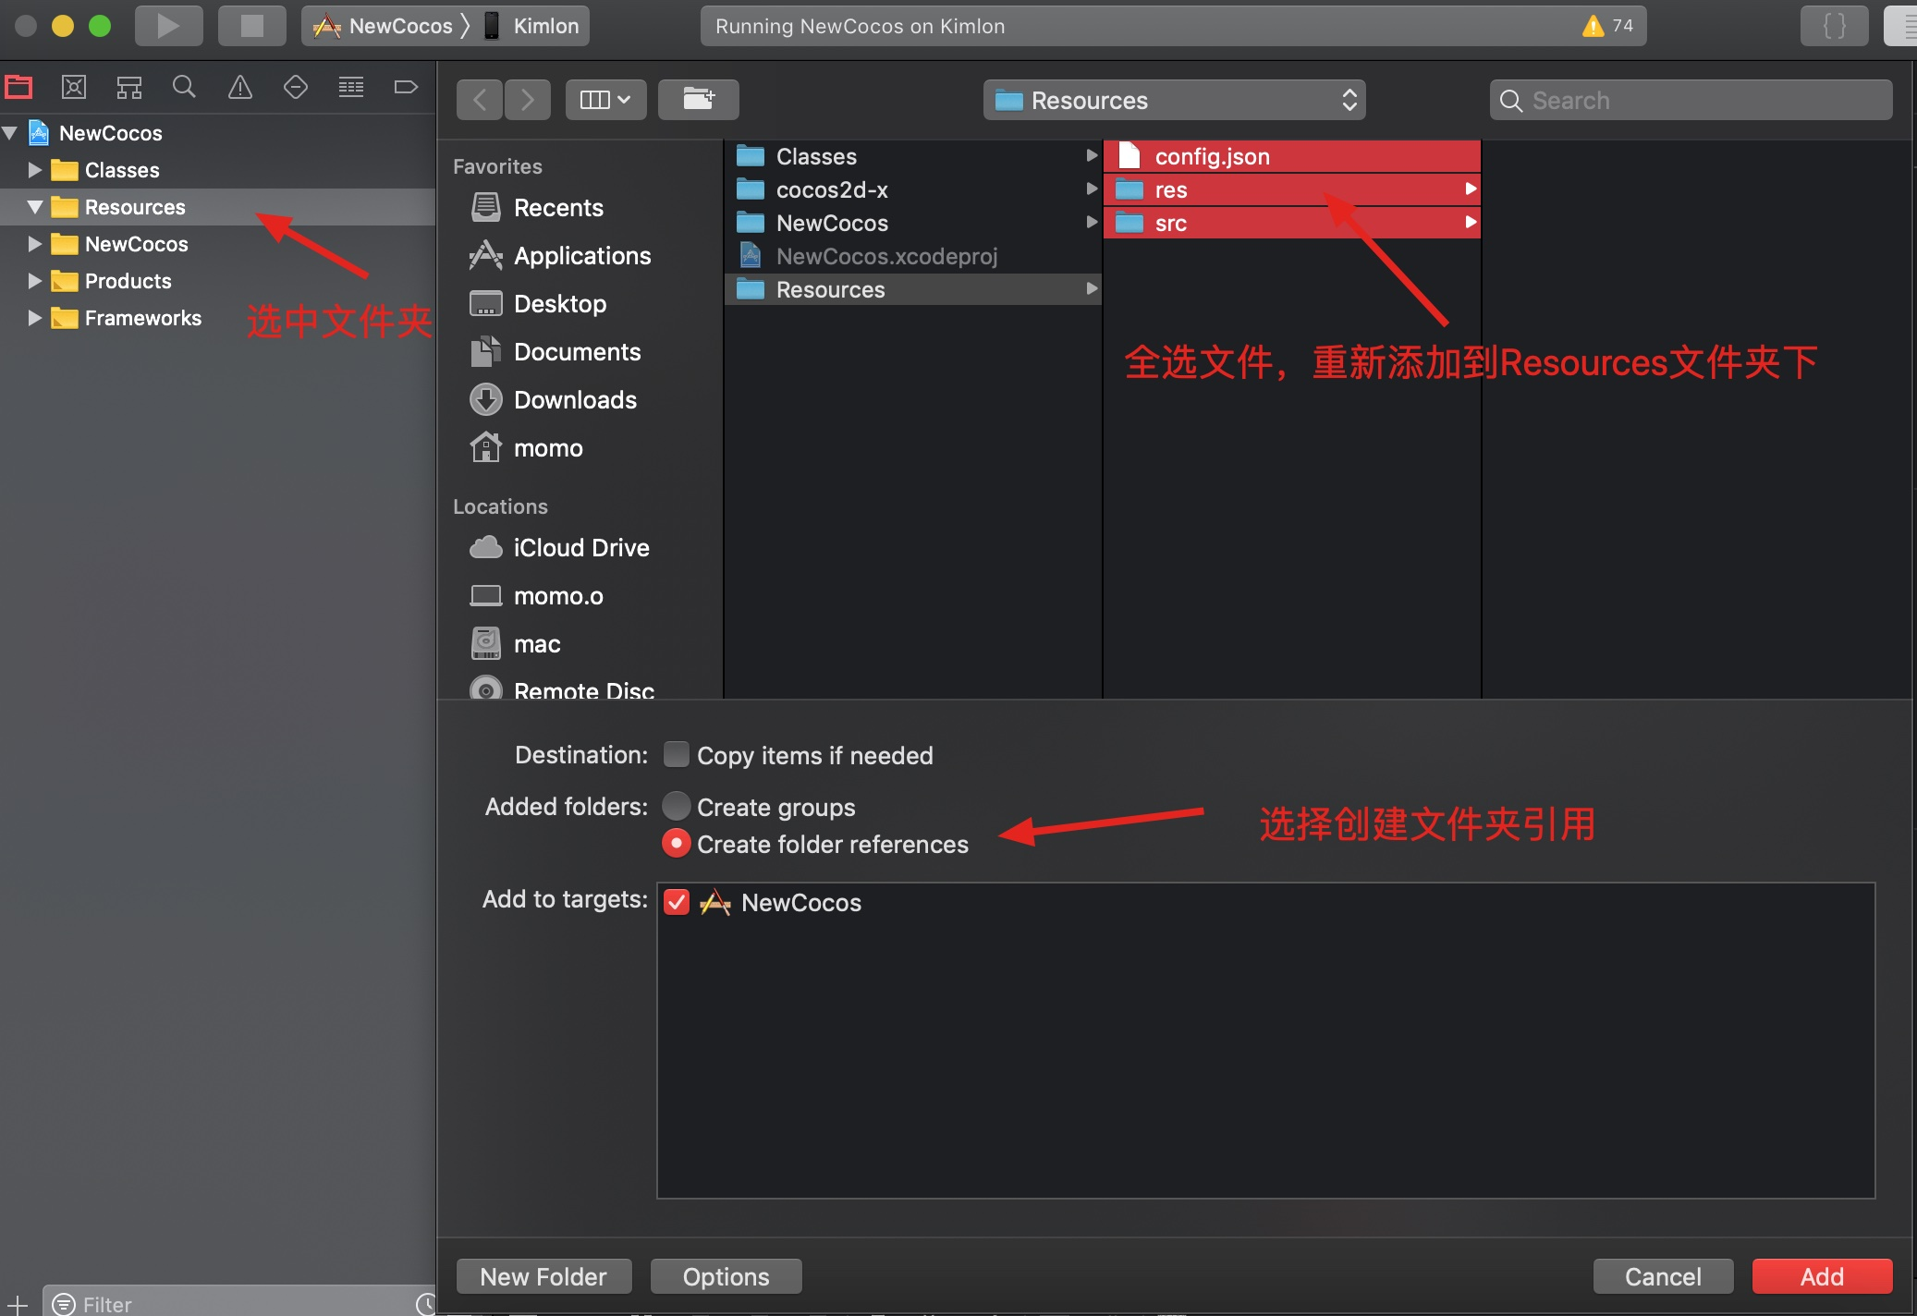The height and width of the screenshot is (1316, 1917).
Task: Click the Options button
Action: 726,1276
